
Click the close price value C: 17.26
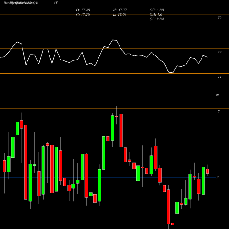[x=83, y=15]
